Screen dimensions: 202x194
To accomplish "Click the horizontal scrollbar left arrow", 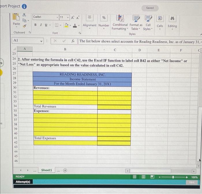I will (x=128, y=171).
